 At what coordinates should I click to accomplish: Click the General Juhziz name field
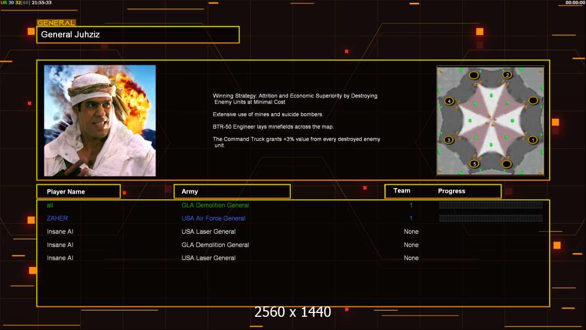138,35
